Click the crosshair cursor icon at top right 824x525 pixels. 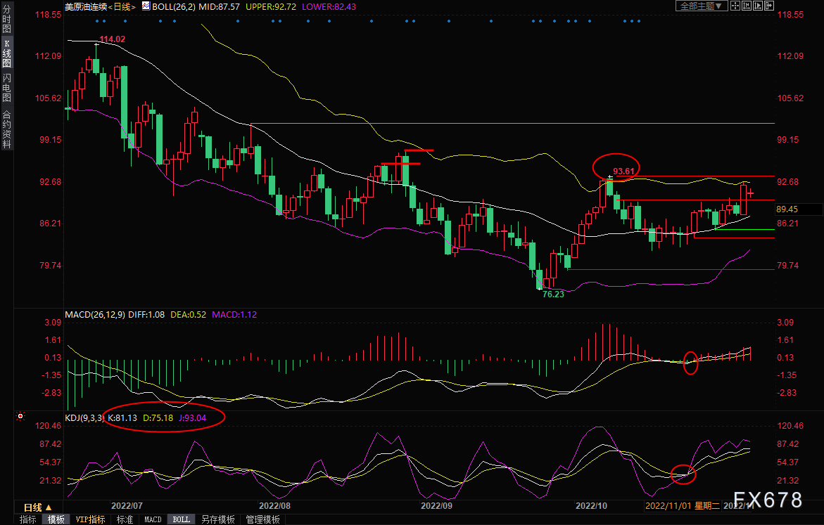[735, 6]
